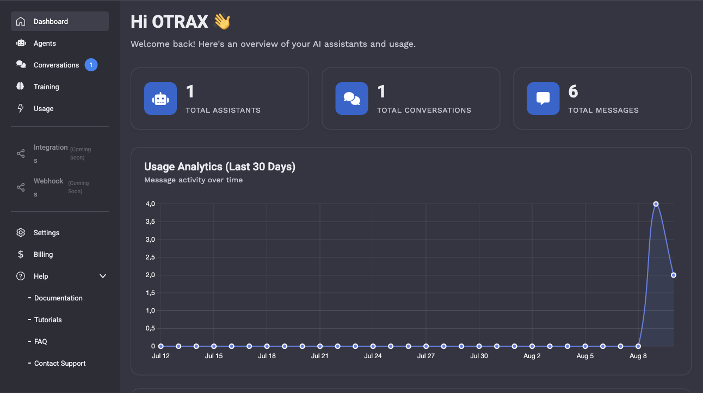Click the Total Assistants robot icon

pos(161,99)
